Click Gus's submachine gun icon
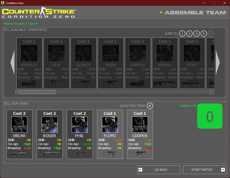230x178 pixels. tap(56, 82)
